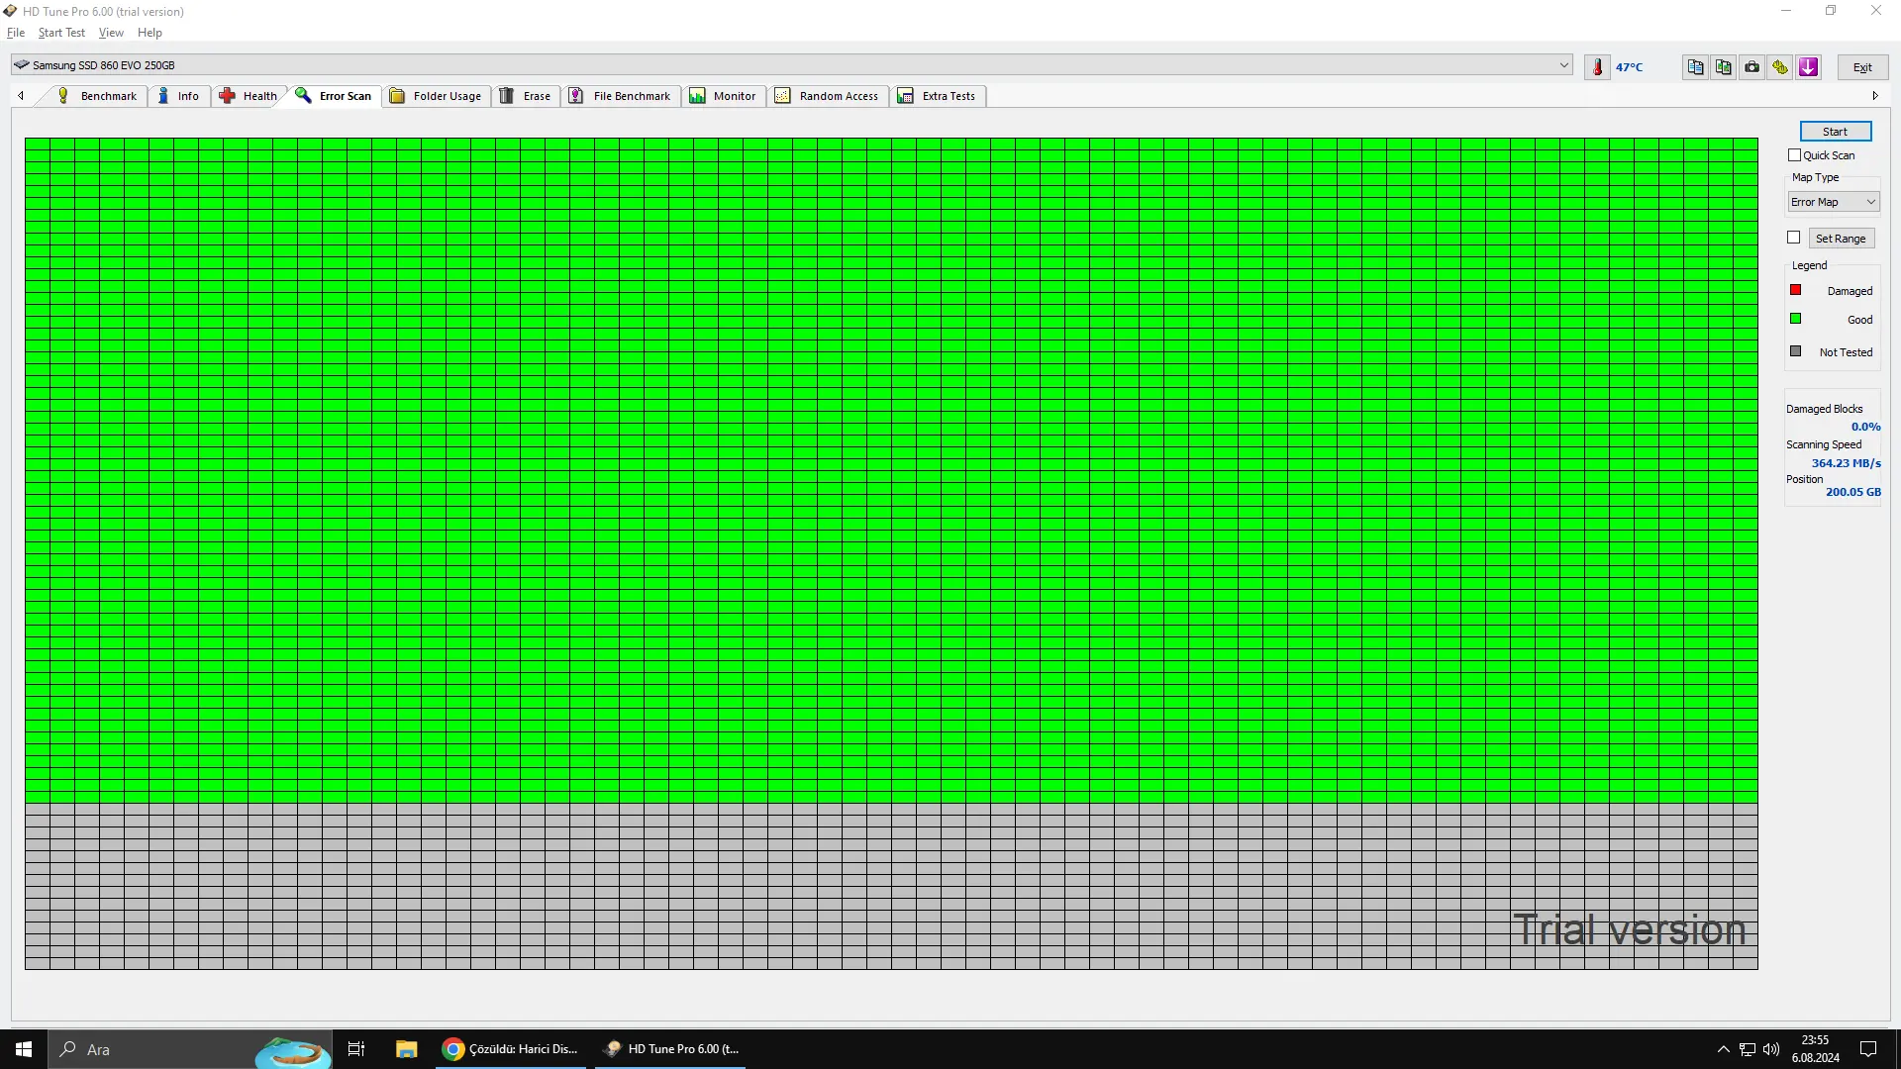Click the 0.0% damaged blocks value
This screenshot has height=1069, width=1901.
1865,428
